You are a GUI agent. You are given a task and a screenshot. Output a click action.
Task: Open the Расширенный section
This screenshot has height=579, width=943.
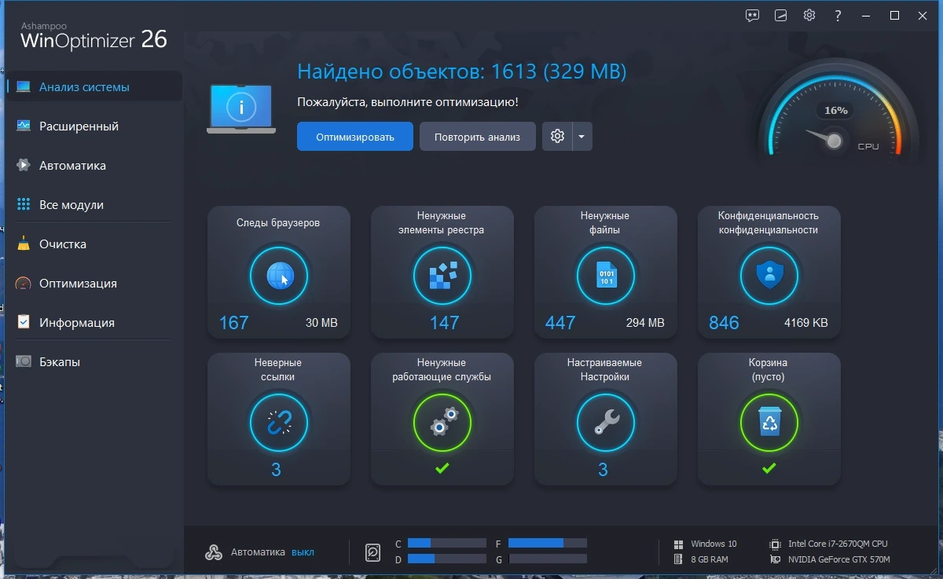94,126
